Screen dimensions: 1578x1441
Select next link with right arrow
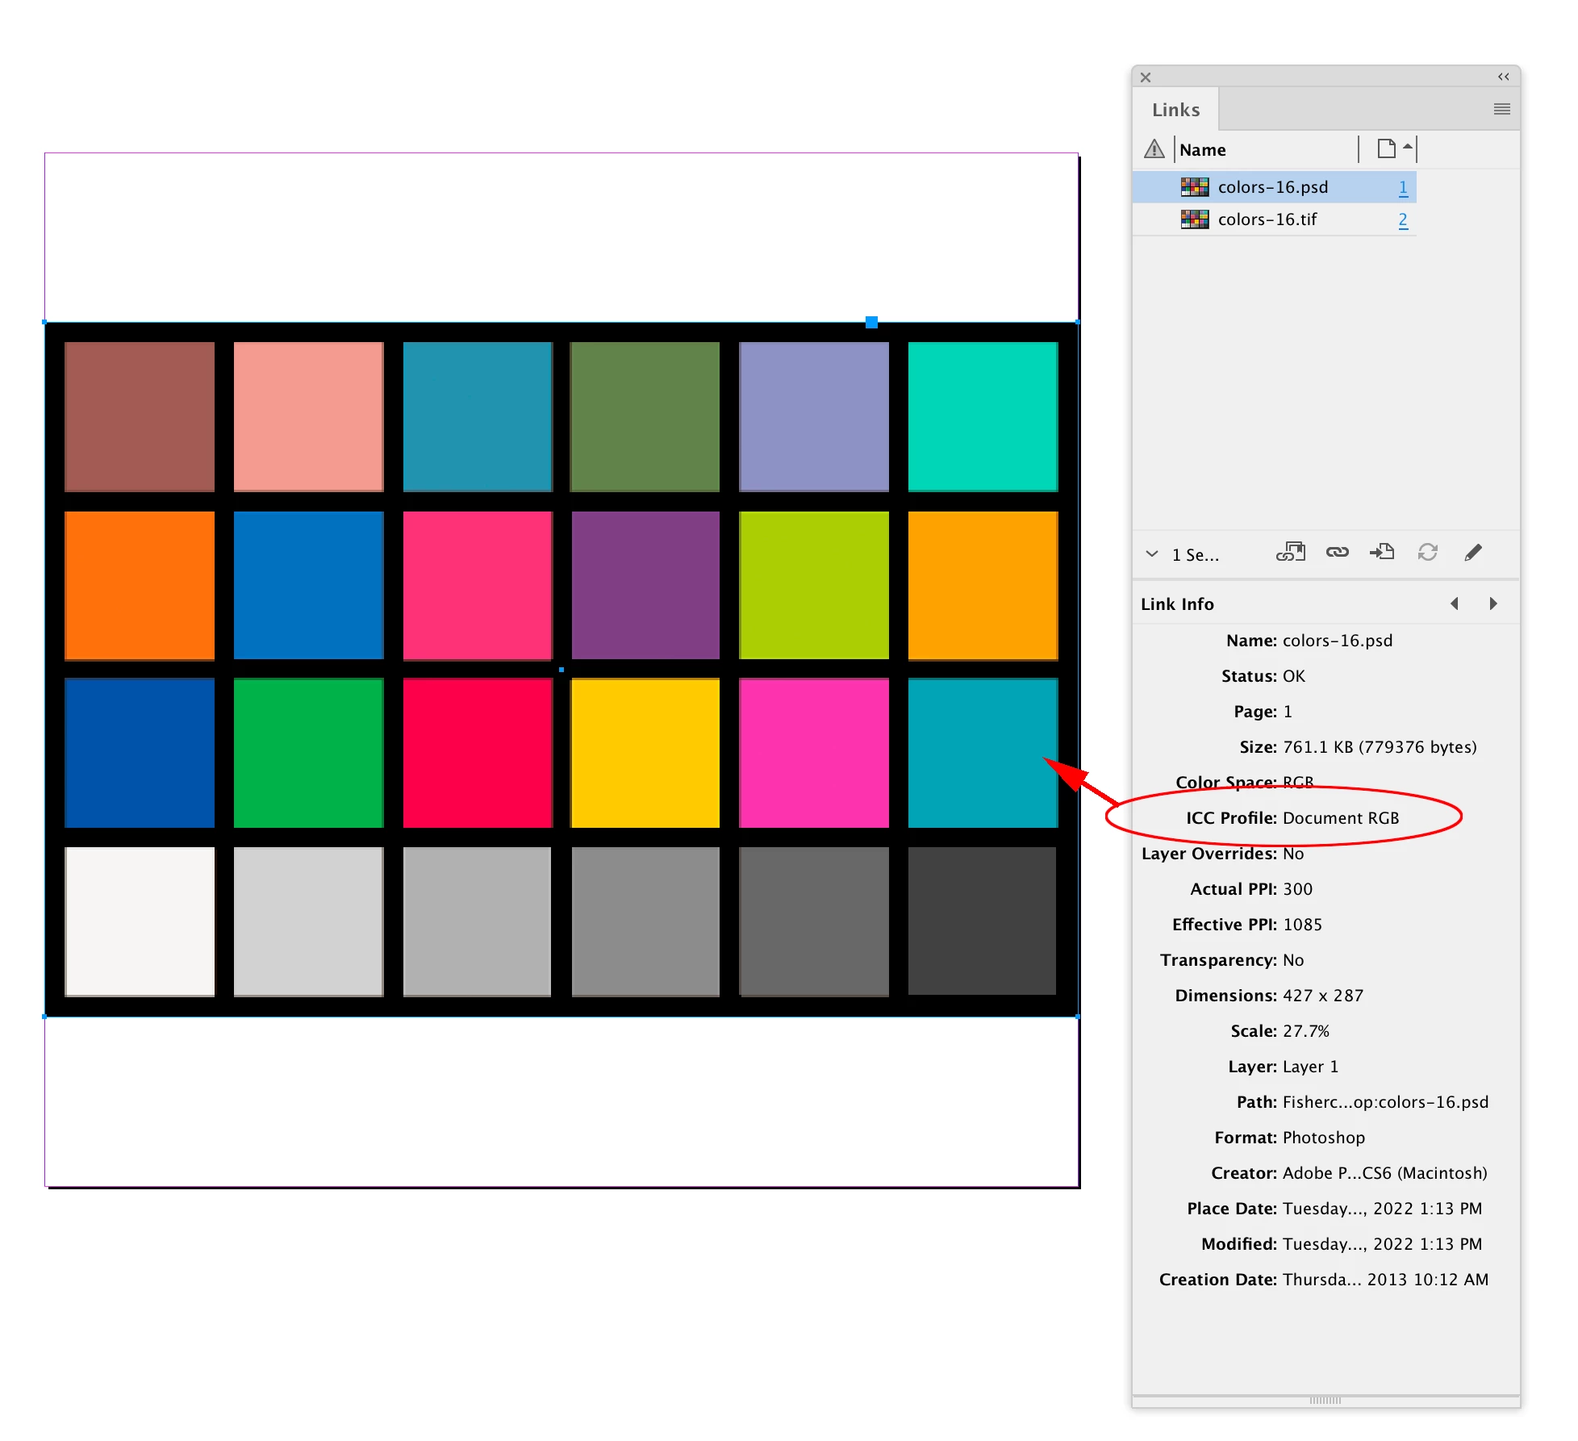(1492, 604)
